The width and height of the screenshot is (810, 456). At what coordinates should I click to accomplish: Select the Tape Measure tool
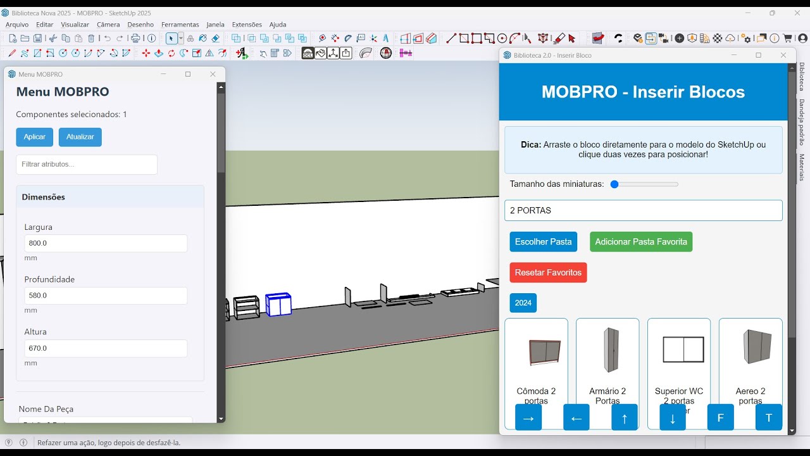pyautogui.click(x=322, y=38)
